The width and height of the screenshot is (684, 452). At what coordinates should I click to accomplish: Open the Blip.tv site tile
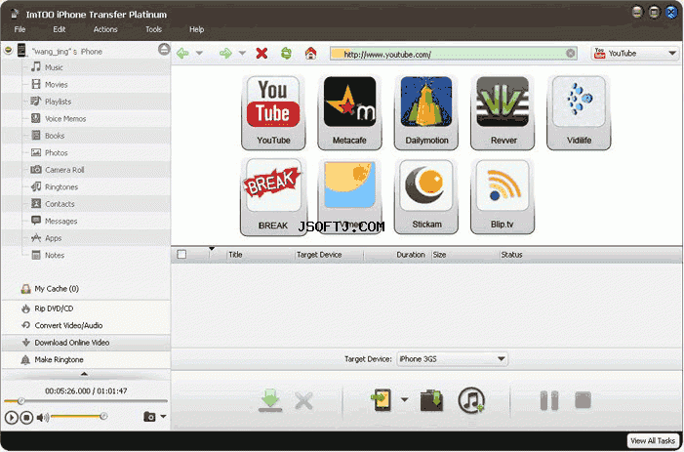tap(503, 197)
